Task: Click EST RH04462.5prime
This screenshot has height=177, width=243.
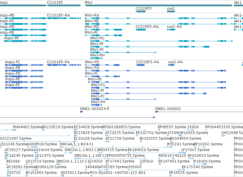Action: (28, 127)
